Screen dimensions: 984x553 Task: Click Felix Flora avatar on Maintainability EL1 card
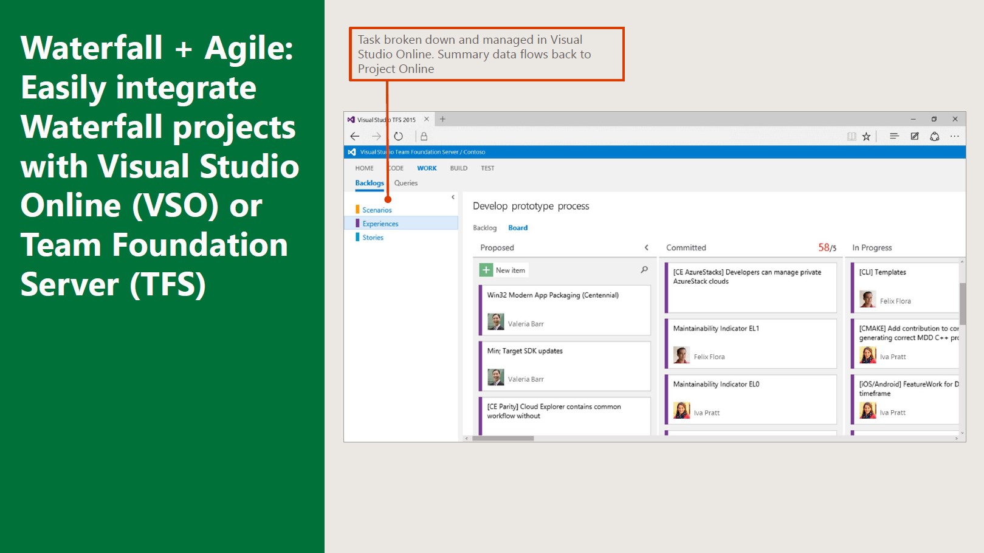tap(682, 355)
